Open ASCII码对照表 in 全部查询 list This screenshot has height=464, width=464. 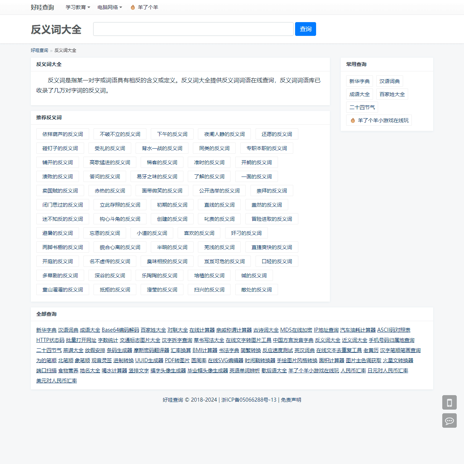pos(394,330)
